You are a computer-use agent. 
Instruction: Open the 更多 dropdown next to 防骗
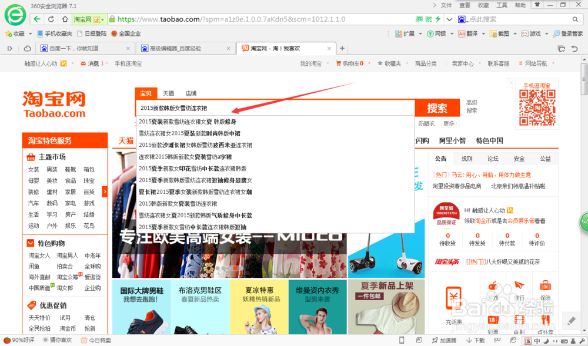click(449, 124)
